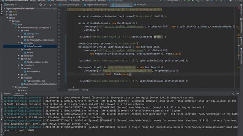The image size is (243, 136).
Task: Select Springboot2EssentialsApplication class
Action: [x=39, y=84]
